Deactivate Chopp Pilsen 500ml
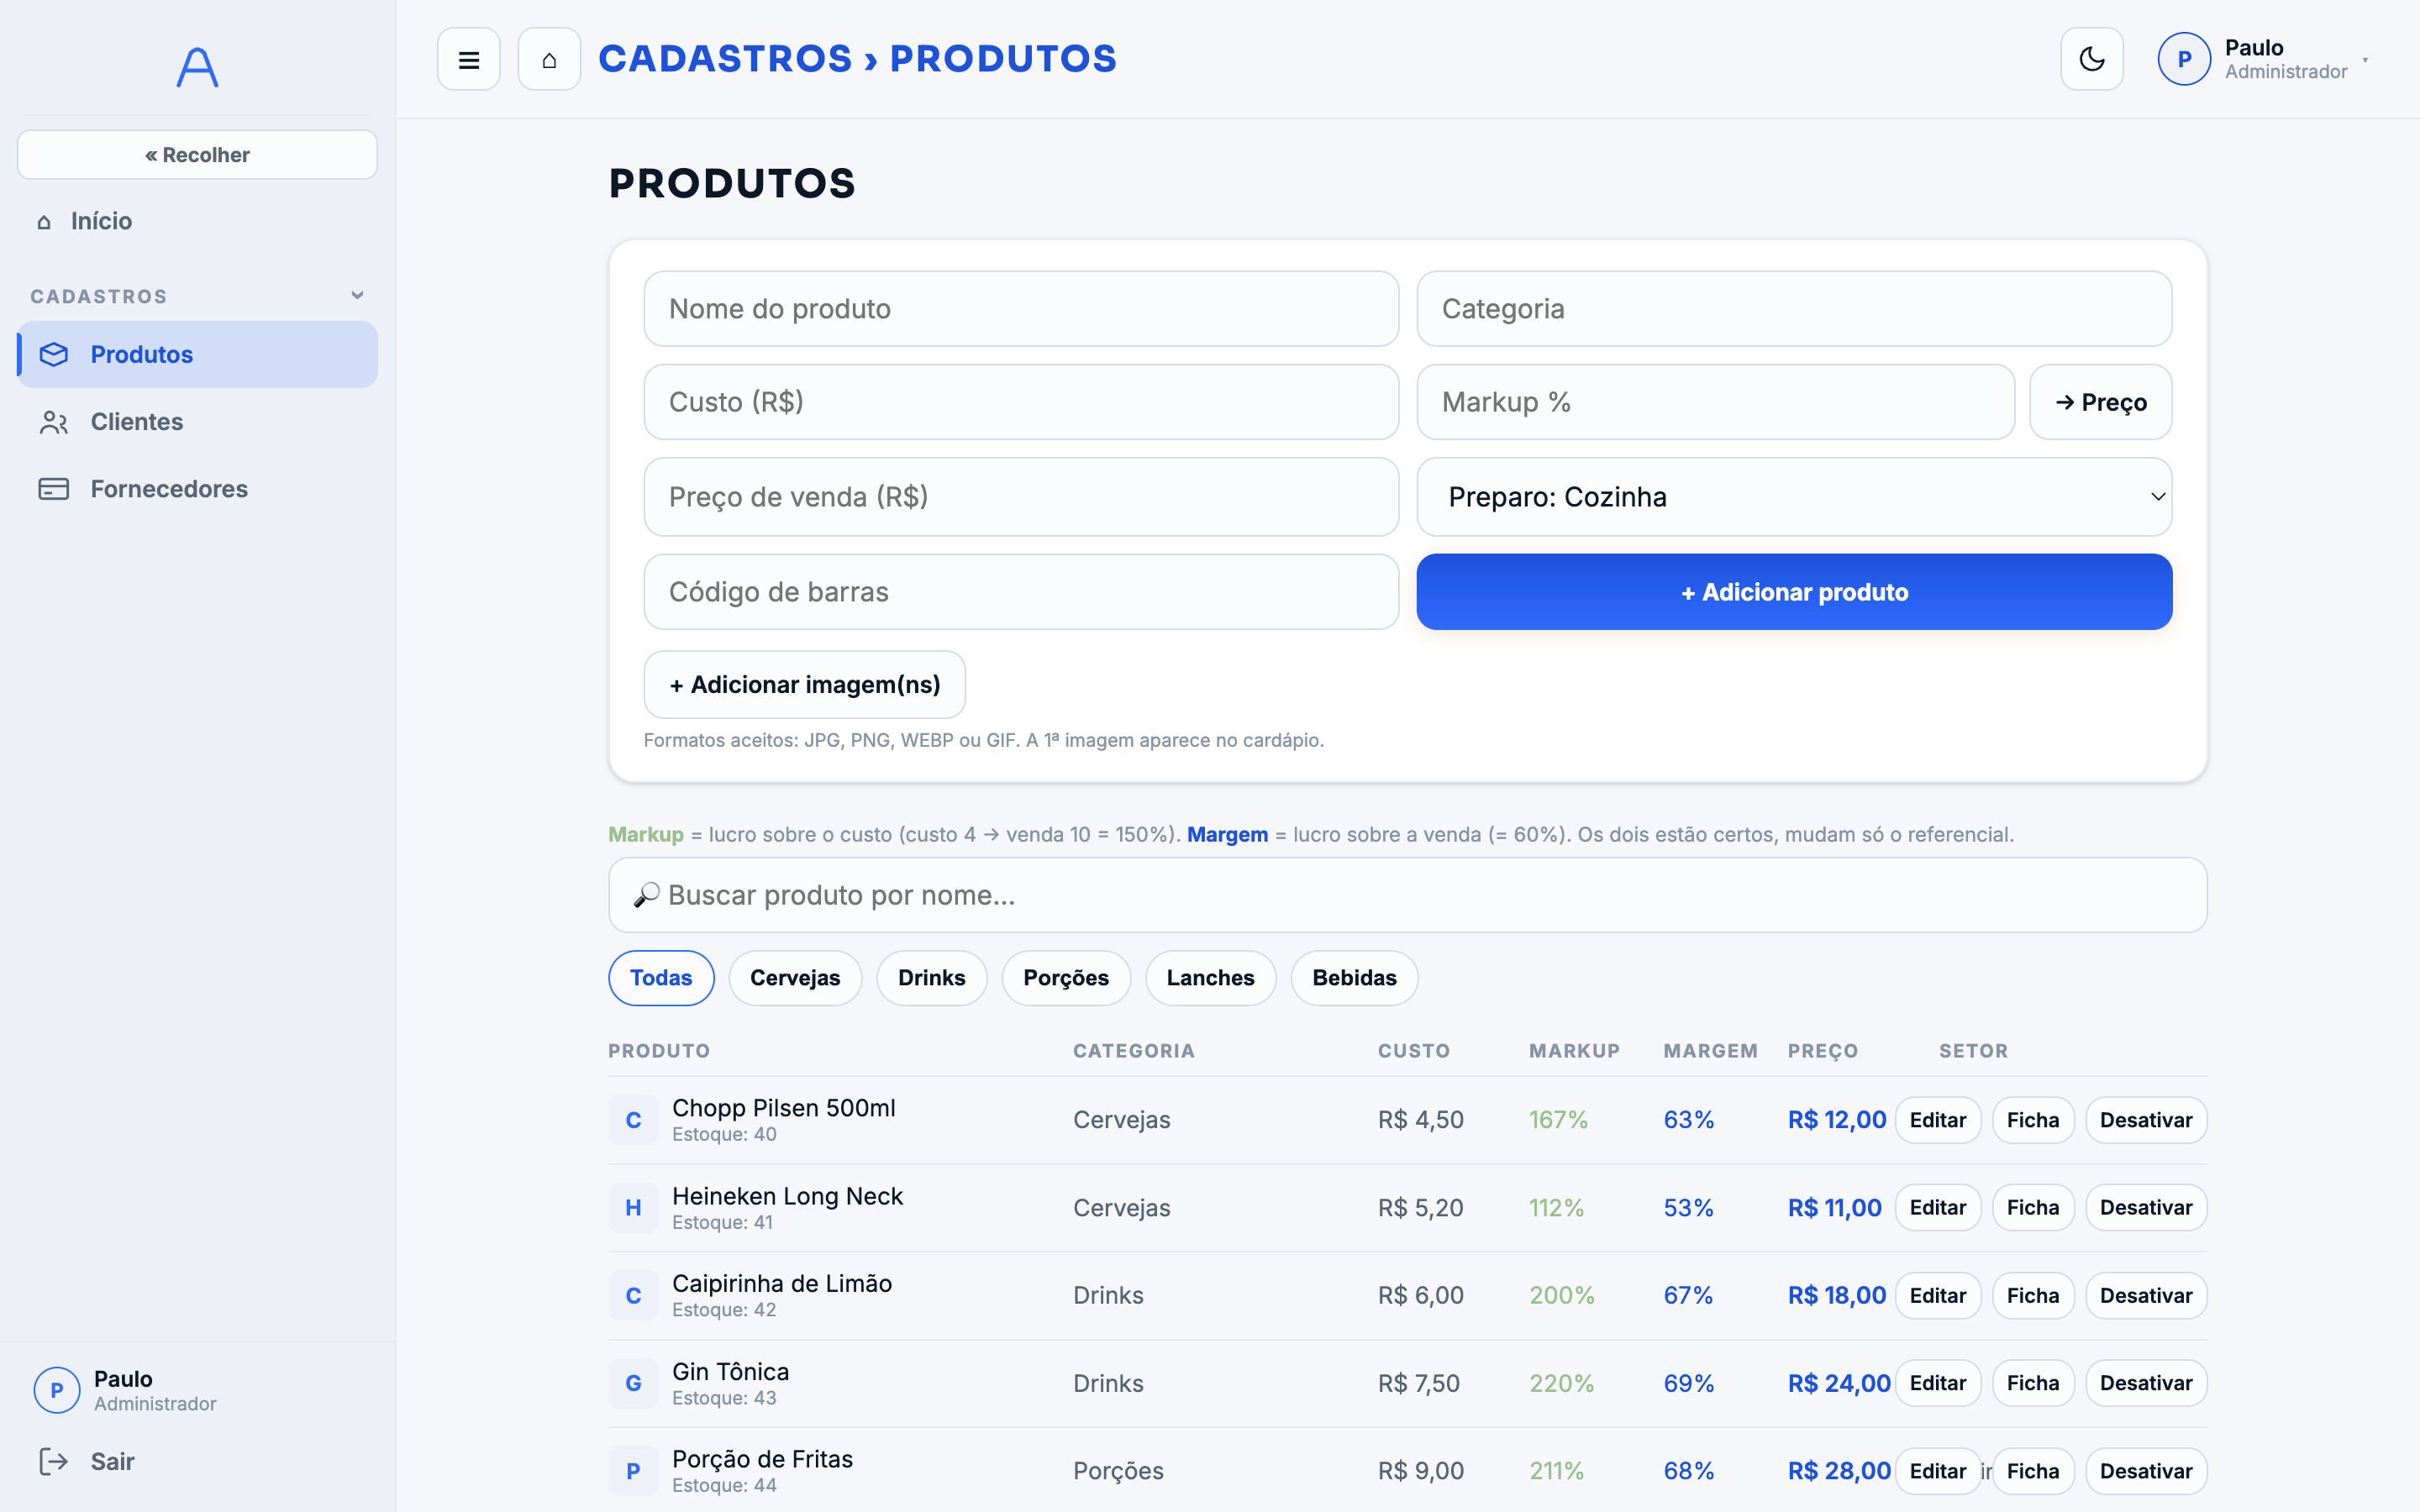 click(2146, 1120)
